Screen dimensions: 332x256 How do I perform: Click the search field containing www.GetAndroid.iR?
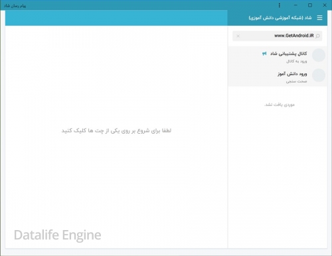click(278, 36)
